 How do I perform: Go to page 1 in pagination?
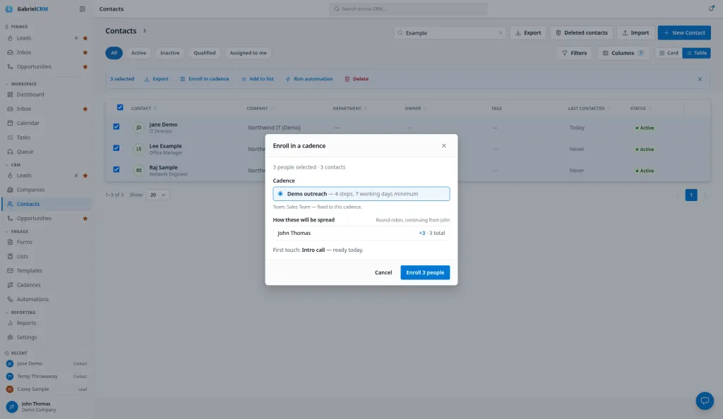point(691,195)
